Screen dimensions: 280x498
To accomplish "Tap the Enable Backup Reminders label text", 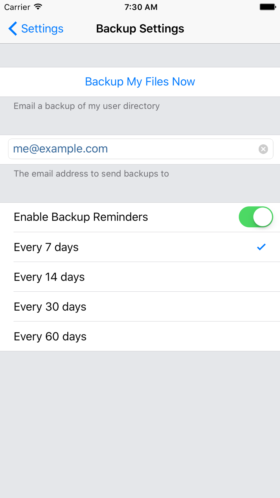I will [81, 217].
